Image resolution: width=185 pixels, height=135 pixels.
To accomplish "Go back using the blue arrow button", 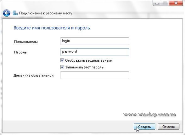I will (x=7, y=13).
